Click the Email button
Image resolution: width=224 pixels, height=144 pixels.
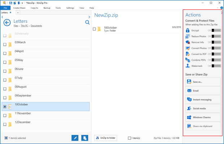(x=203, y=91)
